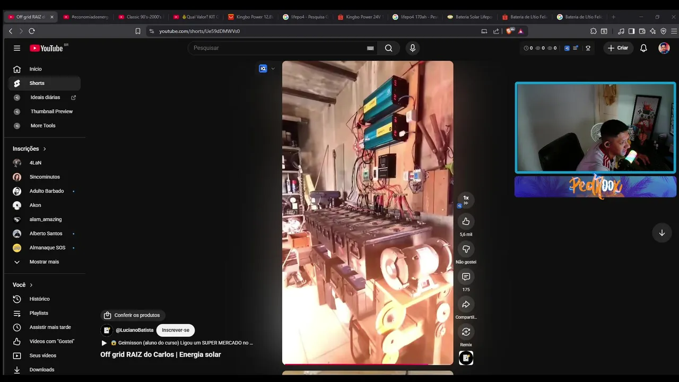Expand Mostrar mais in subscriptions

click(44, 262)
